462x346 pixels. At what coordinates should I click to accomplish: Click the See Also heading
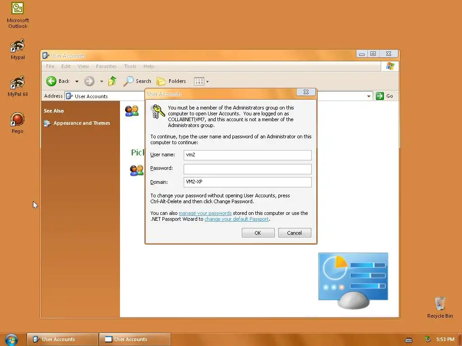pyautogui.click(x=54, y=111)
